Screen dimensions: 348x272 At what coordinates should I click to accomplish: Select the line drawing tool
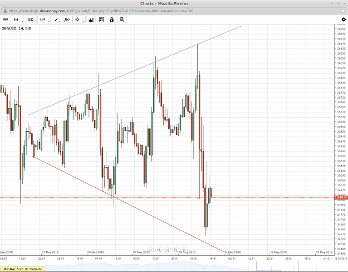(x=57, y=20)
